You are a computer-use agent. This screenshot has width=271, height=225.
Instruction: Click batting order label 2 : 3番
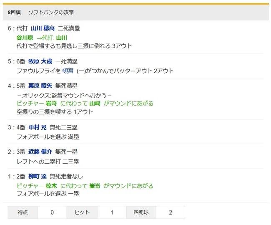(x=16, y=152)
